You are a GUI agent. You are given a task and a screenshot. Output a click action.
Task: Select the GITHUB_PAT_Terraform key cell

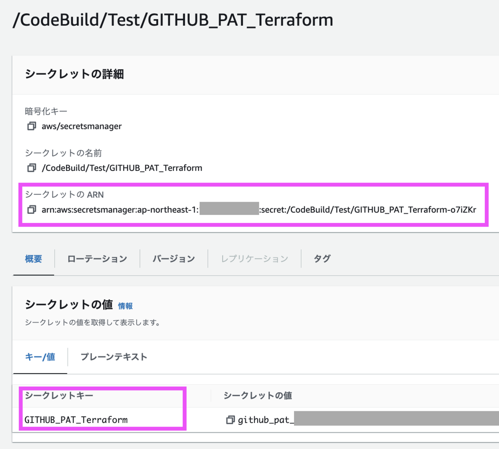[76, 420]
